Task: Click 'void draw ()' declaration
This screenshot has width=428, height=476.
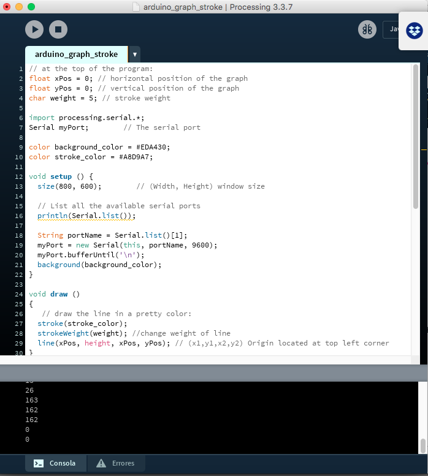Action: point(54,294)
